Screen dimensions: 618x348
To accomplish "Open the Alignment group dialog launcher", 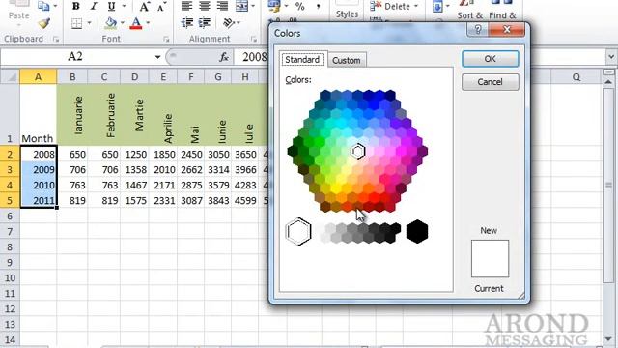I will pyautogui.click(x=253, y=39).
